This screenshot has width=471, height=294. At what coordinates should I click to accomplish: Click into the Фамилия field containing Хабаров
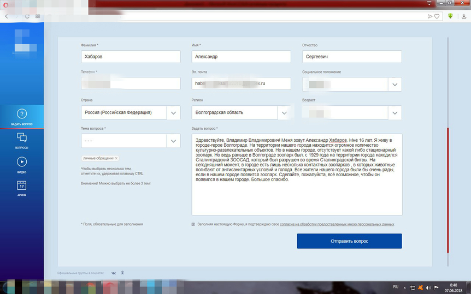(x=130, y=57)
